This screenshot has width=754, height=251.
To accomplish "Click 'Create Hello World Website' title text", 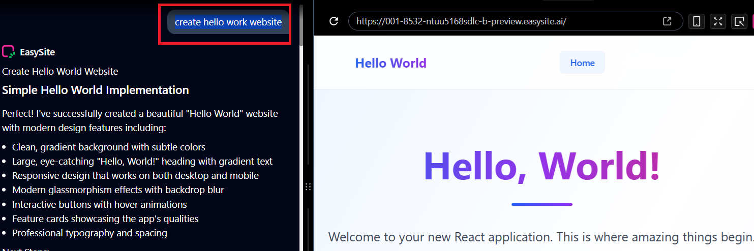I will tap(60, 72).
